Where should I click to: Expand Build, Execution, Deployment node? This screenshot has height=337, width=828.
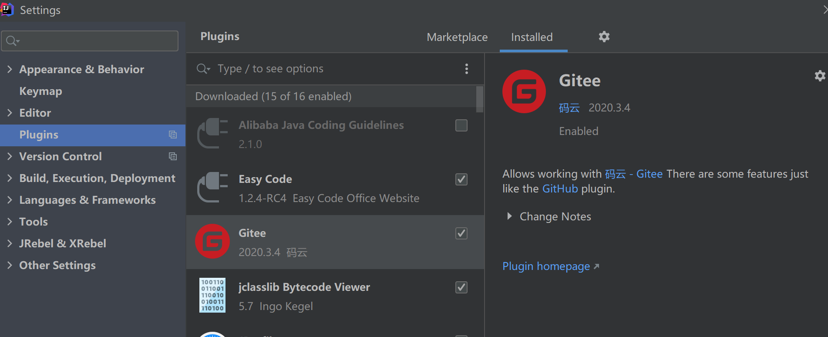pyautogui.click(x=10, y=178)
